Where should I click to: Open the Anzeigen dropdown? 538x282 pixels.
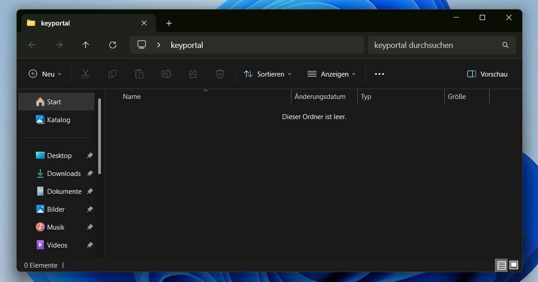coord(331,73)
